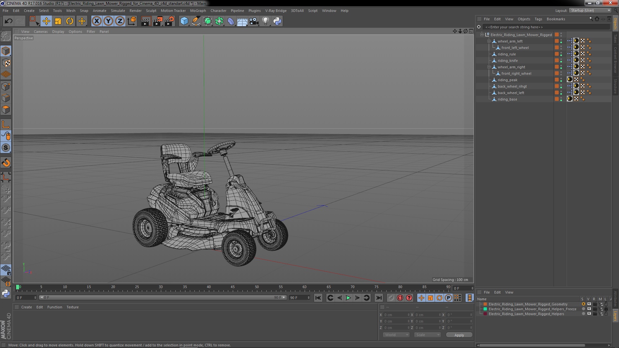Open the Takes side tab
Viewport: 619px width, 348px height.
pos(615,38)
